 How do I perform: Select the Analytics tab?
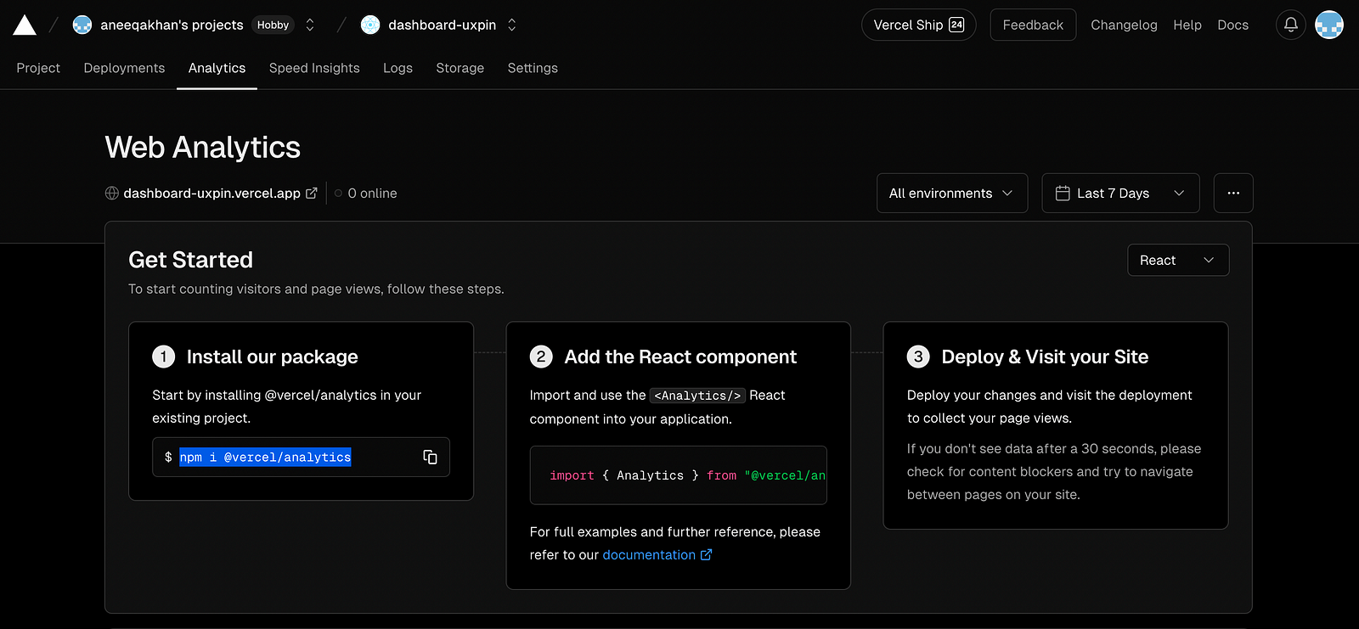pyautogui.click(x=217, y=68)
